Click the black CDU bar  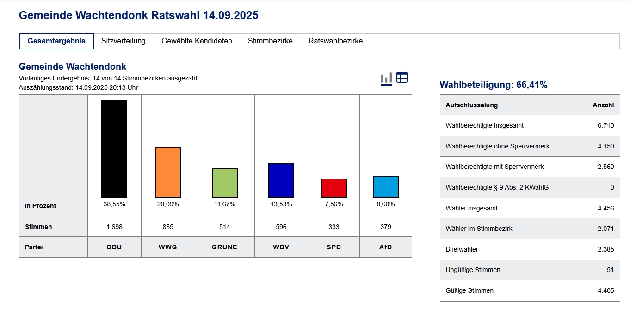point(114,149)
